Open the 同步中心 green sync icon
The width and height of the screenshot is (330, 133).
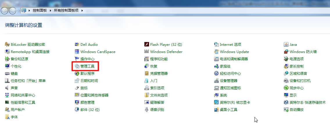pyautogui.click(x=286, y=88)
